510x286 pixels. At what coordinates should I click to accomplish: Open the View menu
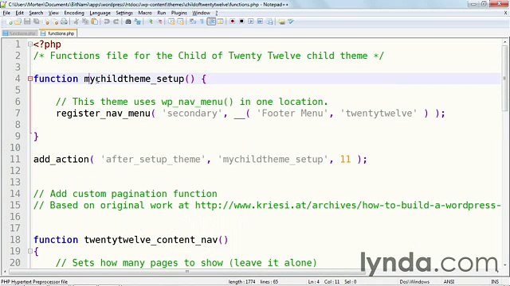click(53, 13)
